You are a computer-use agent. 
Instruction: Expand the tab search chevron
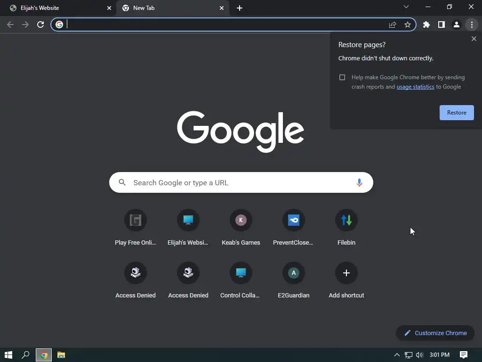[x=406, y=7]
